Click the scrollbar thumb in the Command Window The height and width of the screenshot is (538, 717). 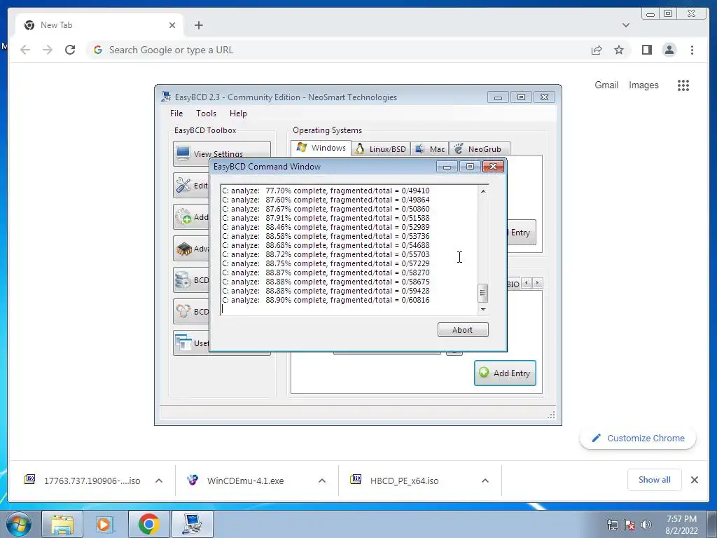point(483,294)
